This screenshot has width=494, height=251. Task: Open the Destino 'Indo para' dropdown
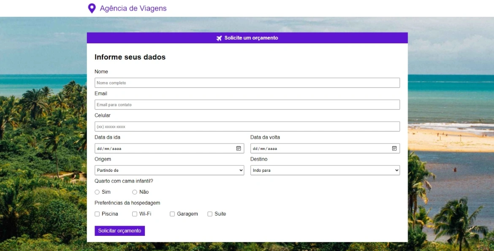325,171
